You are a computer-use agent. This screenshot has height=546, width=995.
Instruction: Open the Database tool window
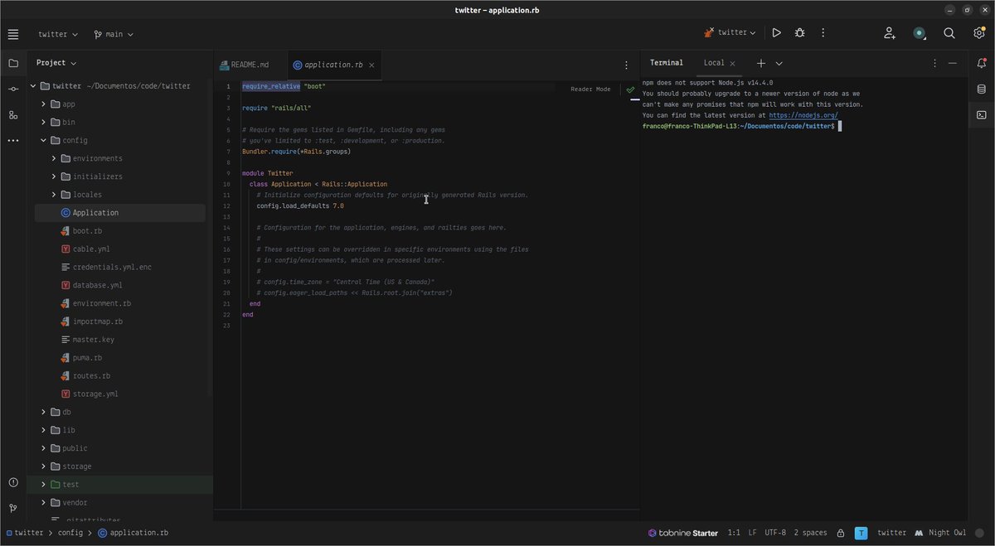click(x=982, y=89)
